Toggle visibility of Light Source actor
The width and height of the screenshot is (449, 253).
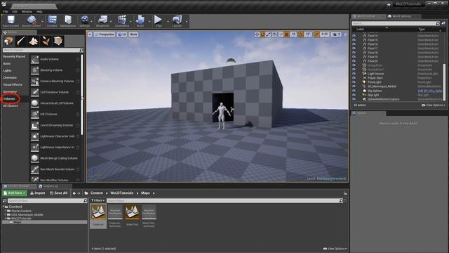pyautogui.click(x=354, y=74)
